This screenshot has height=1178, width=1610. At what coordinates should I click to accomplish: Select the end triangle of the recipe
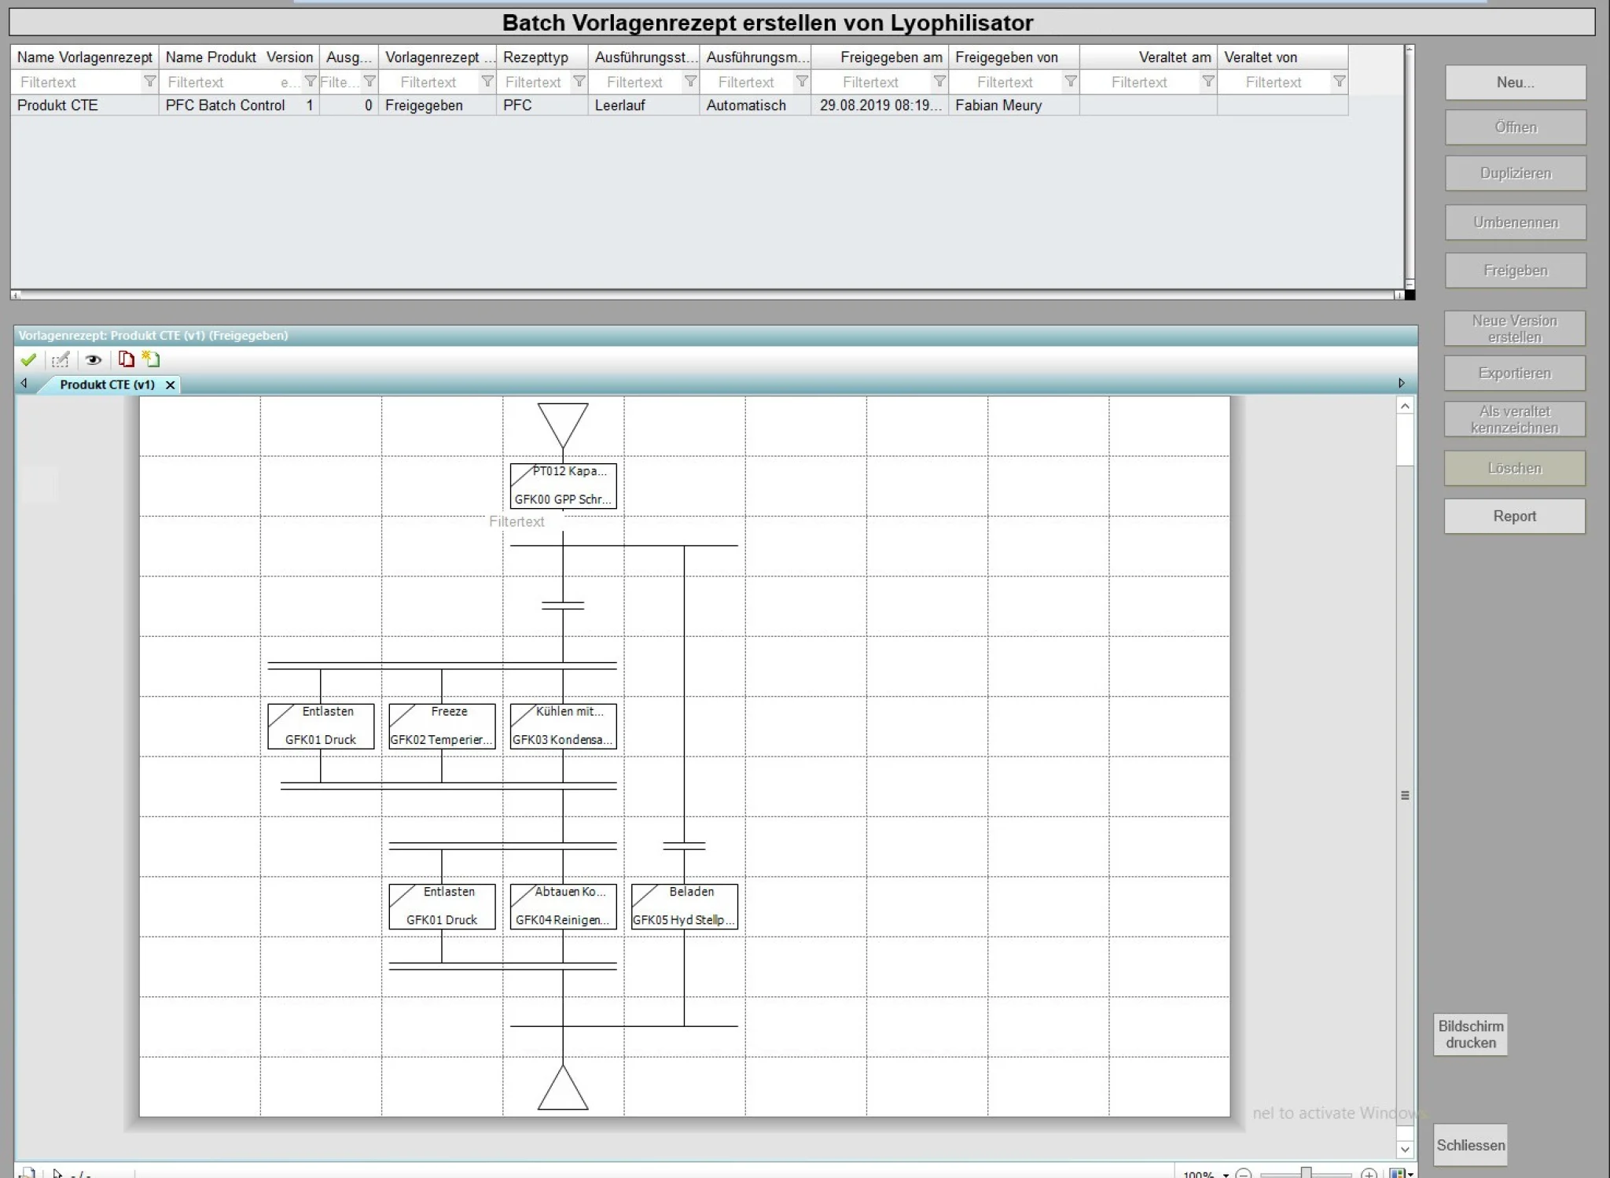tap(563, 1088)
